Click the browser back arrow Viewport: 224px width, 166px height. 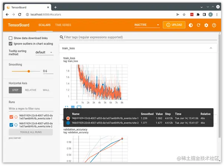pyautogui.click(x=7, y=14)
